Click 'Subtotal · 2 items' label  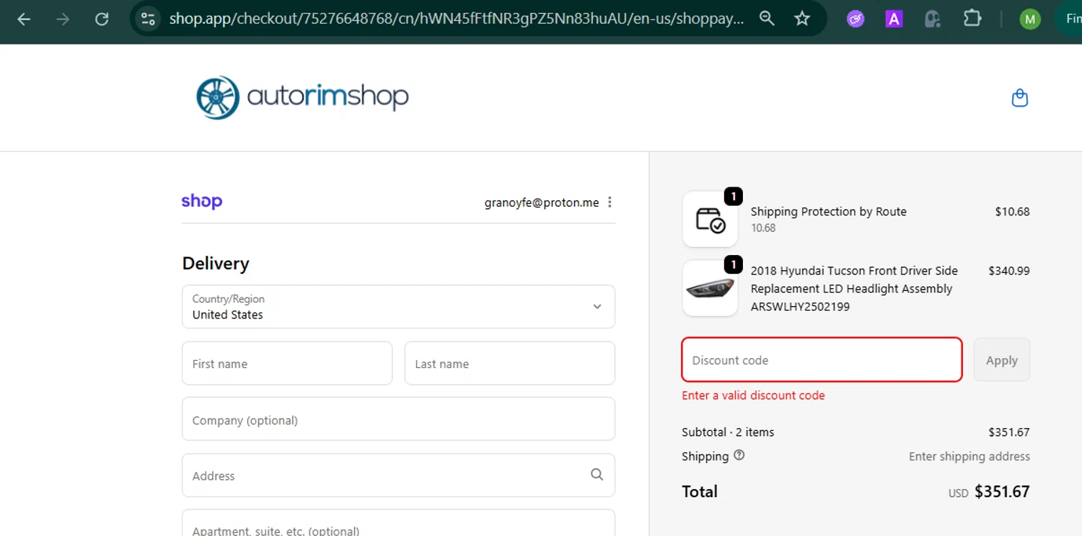[x=728, y=432]
